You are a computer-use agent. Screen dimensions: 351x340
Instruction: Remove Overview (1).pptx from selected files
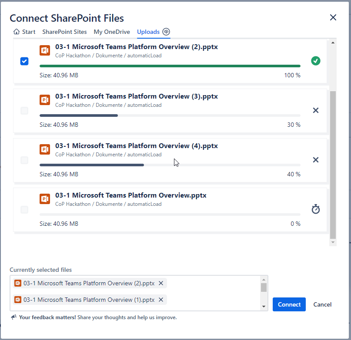[x=161, y=300]
